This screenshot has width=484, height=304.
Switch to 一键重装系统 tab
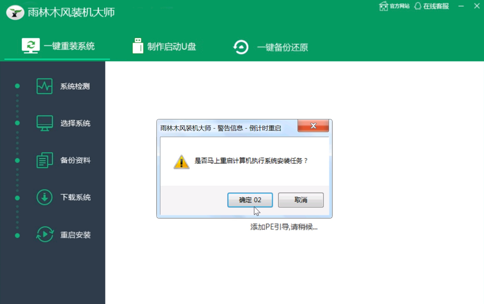click(57, 46)
